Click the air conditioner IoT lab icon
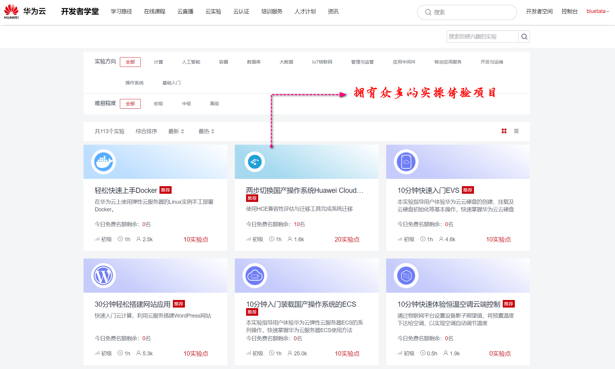Image resolution: width=615 pixels, height=369 pixels. coord(406,275)
